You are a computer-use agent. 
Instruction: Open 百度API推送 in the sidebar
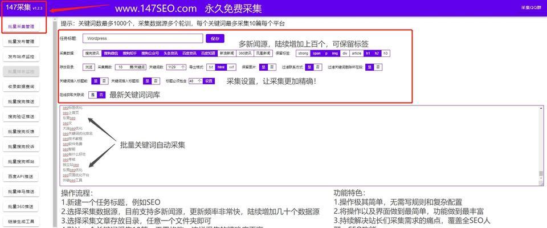[21, 176]
